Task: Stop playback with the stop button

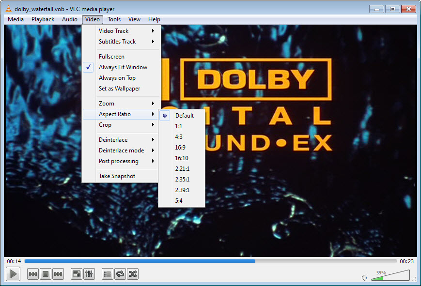Action: [x=46, y=274]
